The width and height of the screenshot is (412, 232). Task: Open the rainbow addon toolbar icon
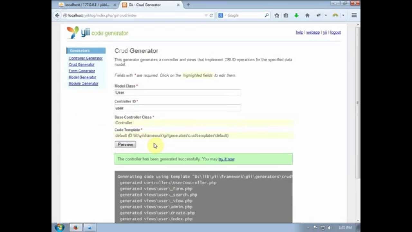(335, 15)
